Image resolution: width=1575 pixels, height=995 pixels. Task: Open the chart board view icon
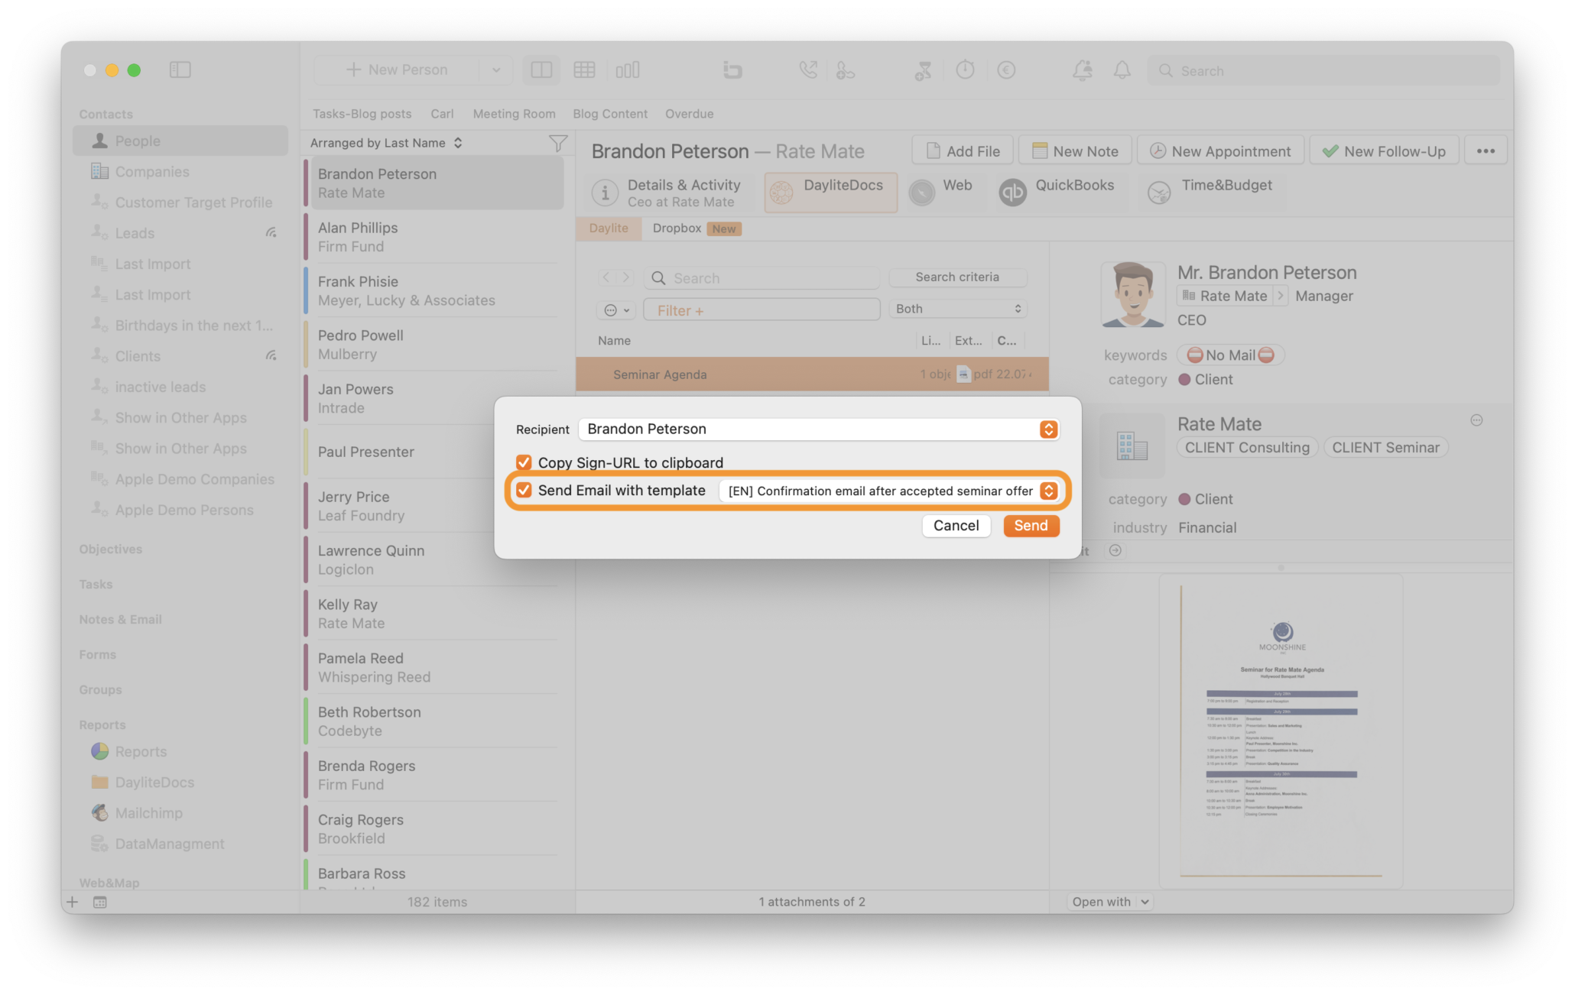(628, 70)
